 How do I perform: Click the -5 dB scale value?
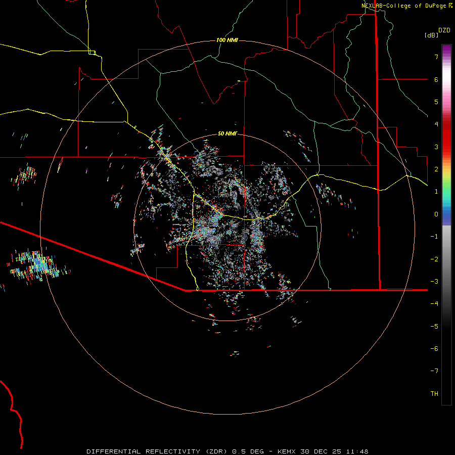(x=434, y=327)
